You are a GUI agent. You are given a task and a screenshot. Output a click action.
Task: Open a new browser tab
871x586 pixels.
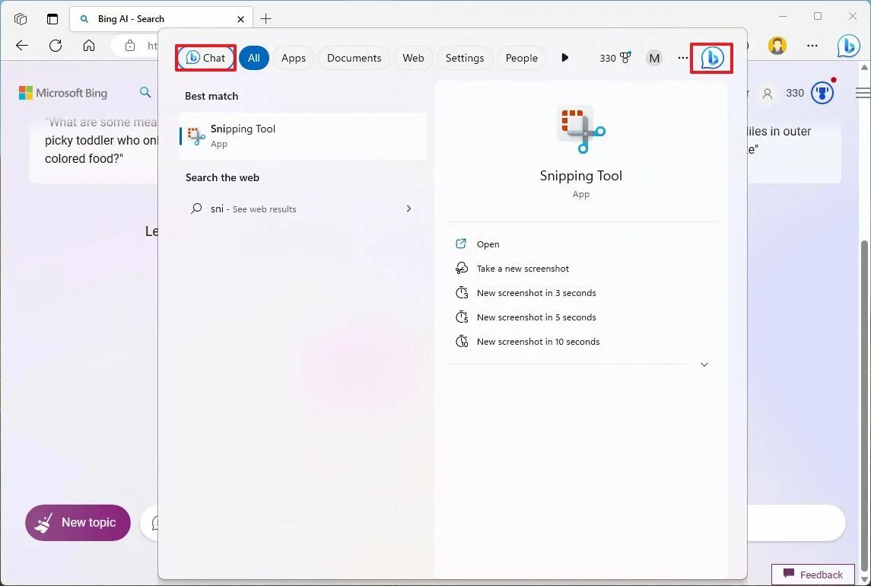pos(266,19)
